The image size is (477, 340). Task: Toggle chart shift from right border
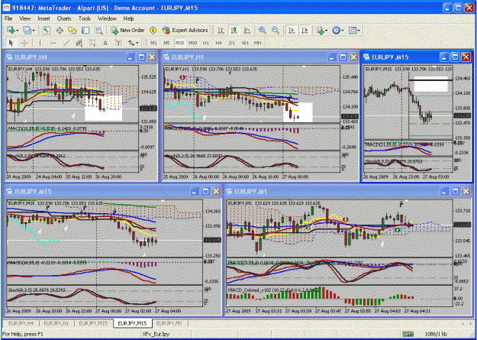(x=305, y=30)
